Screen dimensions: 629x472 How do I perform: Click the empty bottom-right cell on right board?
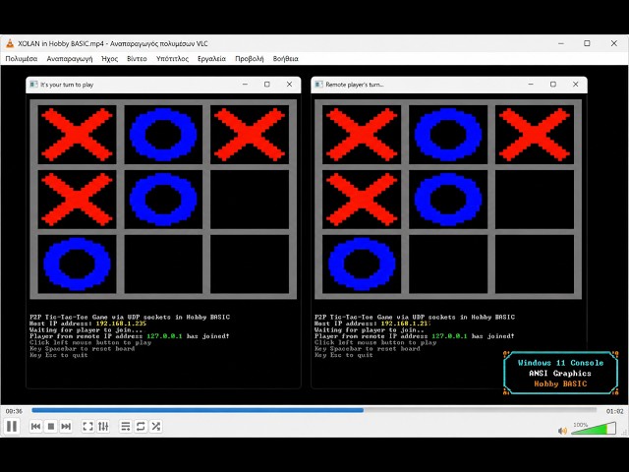pos(535,265)
